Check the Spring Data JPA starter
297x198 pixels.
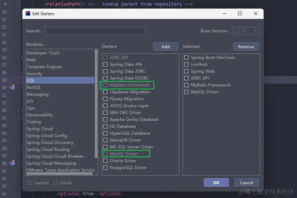[x=105, y=64]
